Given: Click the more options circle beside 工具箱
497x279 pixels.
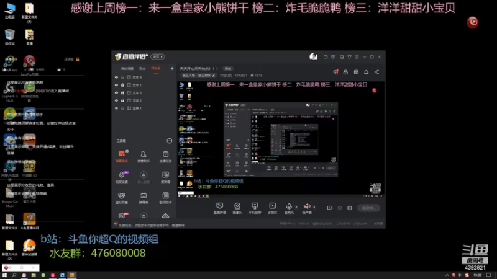Looking at the screenshot, I should [x=169, y=141].
